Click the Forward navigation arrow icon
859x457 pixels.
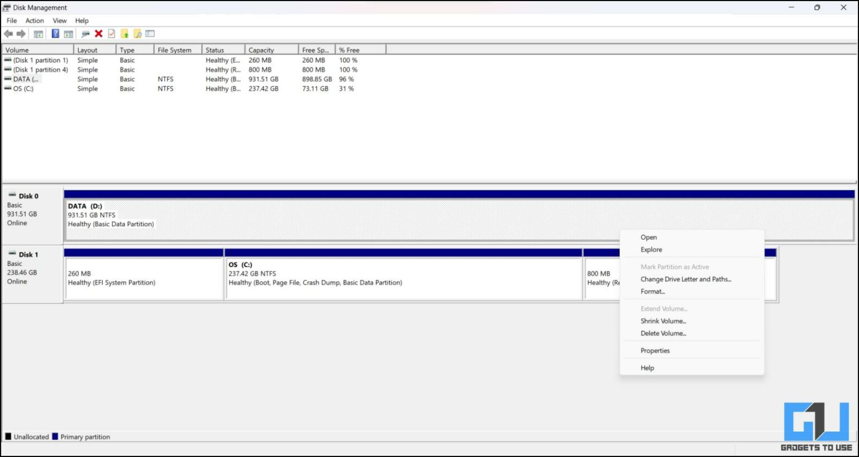click(21, 34)
